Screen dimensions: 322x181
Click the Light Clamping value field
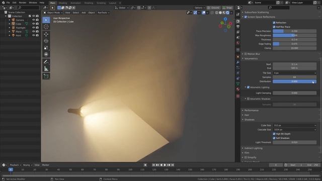click(294, 93)
